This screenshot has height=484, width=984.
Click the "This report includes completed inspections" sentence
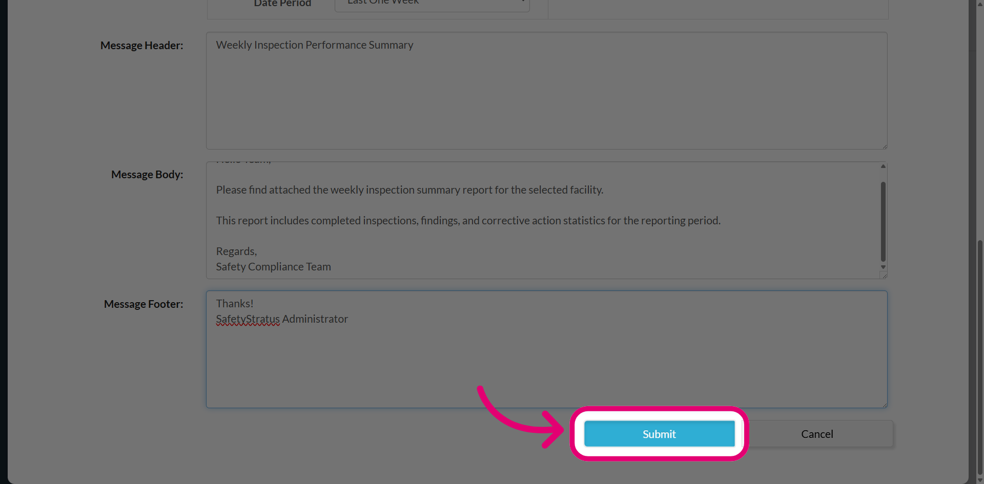[468, 221]
